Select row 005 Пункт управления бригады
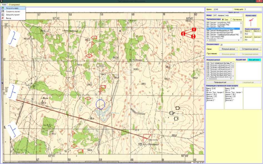This screenshot has width=263, height=164. tap(219, 63)
